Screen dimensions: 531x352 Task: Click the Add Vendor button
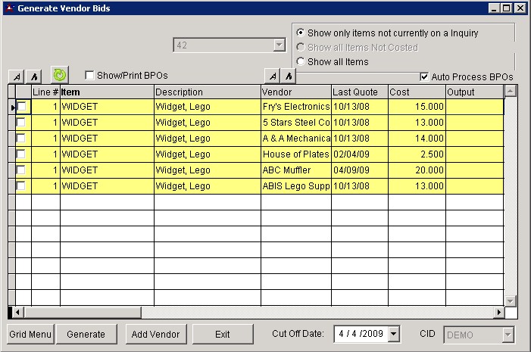point(155,334)
